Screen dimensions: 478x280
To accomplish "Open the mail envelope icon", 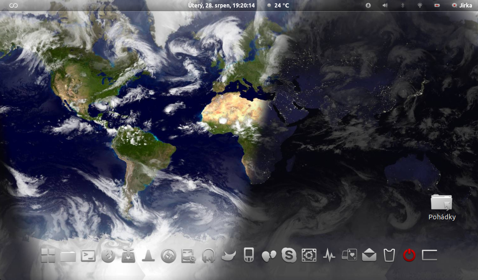I will pos(369,255).
